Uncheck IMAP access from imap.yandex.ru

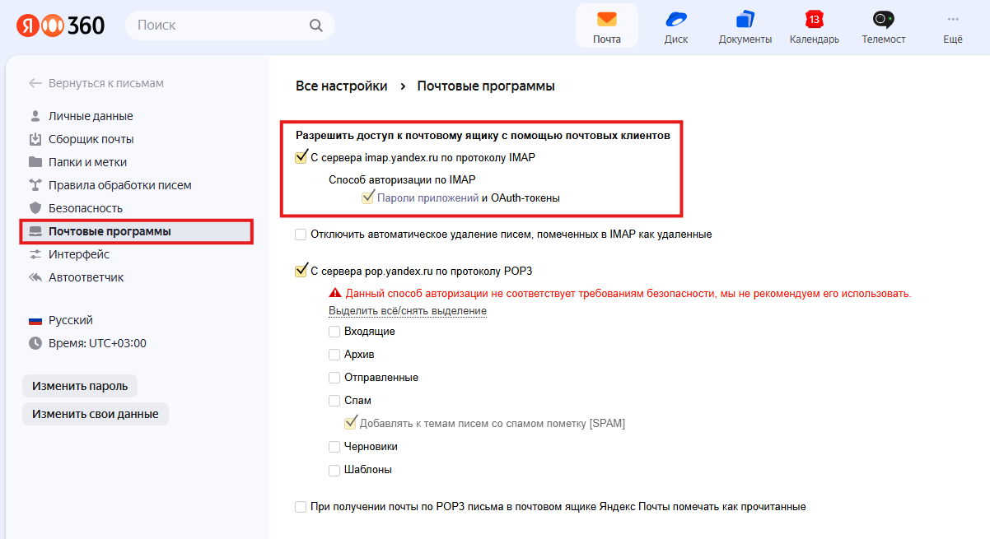point(301,157)
